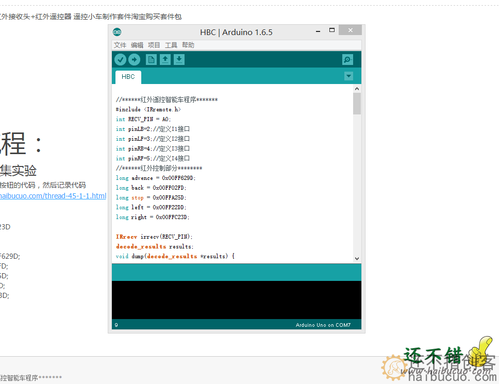Expand the tab options dropdown arrow
The height and width of the screenshot is (384, 499).
tap(349, 76)
